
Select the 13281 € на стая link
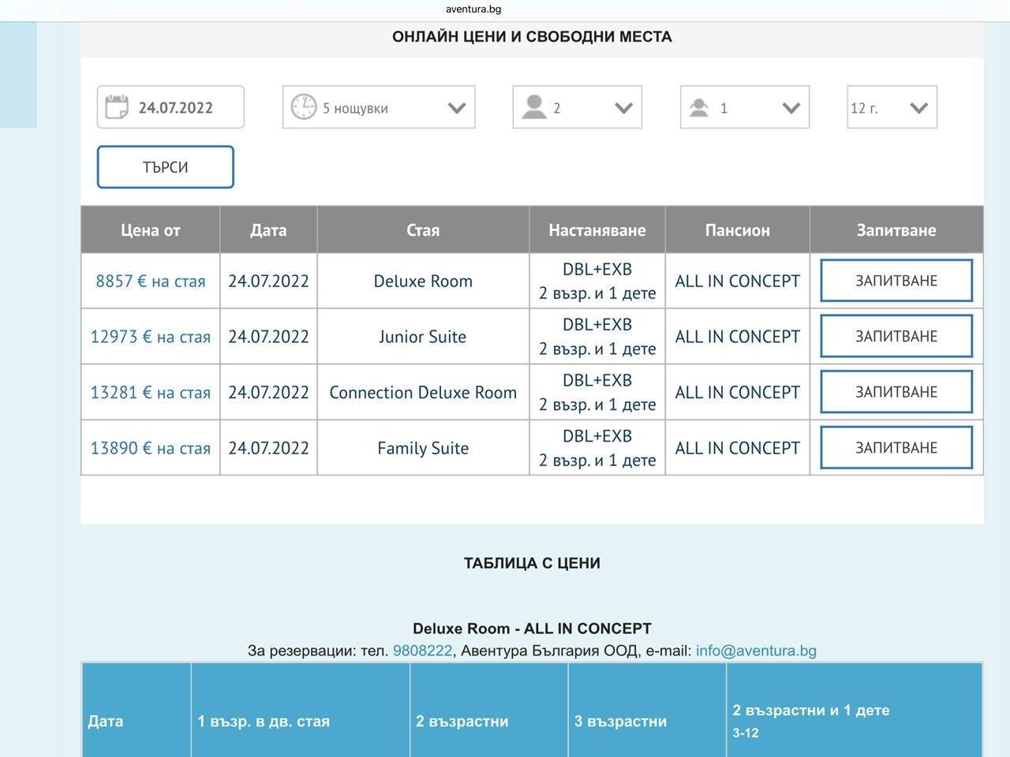tap(150, 393)
